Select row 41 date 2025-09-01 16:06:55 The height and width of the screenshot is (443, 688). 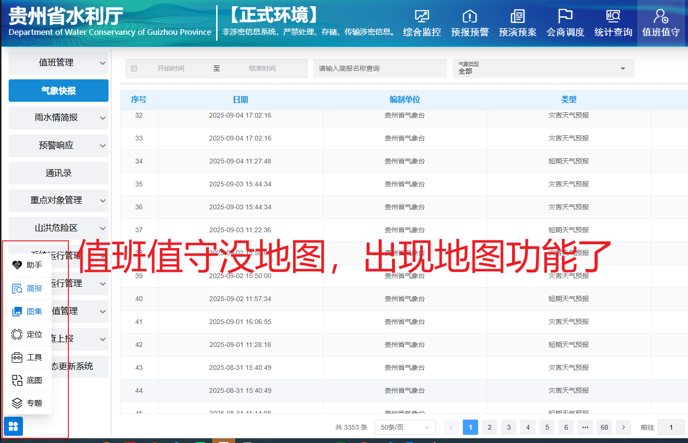click(240, 322)
